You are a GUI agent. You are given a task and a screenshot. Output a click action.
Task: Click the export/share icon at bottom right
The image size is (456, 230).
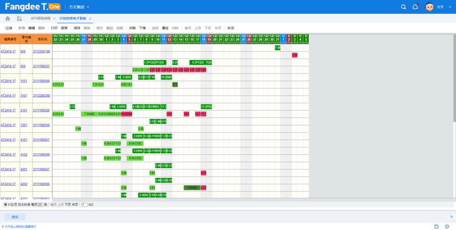[x=436, y=226]
